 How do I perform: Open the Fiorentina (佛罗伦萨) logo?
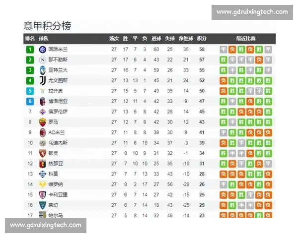tap(42, 112)
